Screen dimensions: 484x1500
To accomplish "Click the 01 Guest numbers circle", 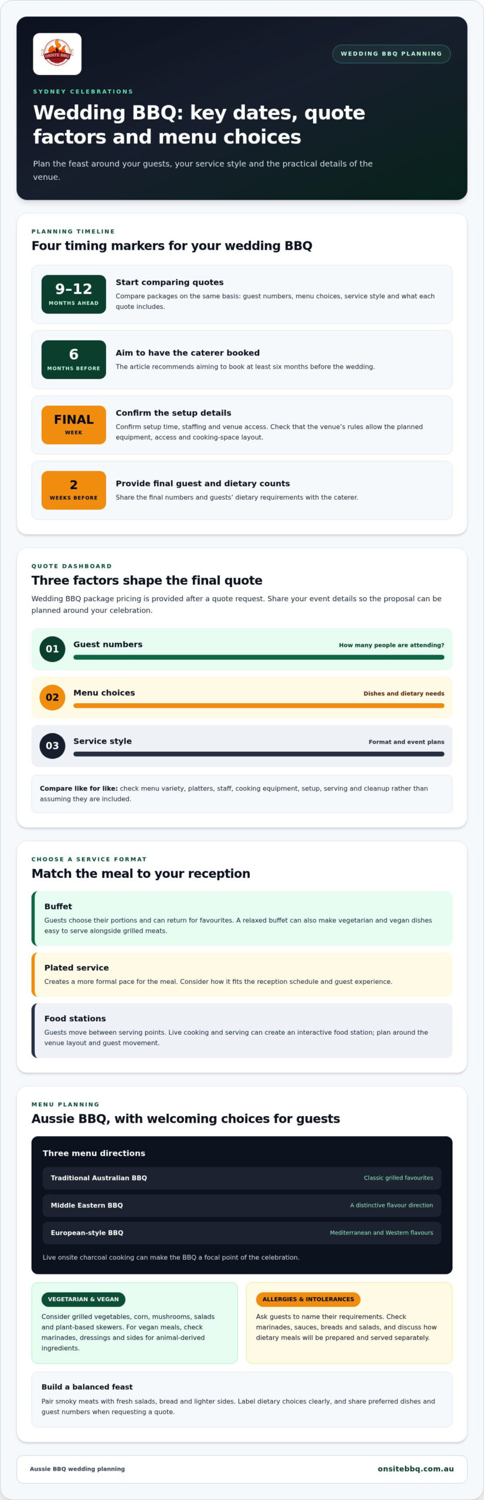I will click(52, 649).
